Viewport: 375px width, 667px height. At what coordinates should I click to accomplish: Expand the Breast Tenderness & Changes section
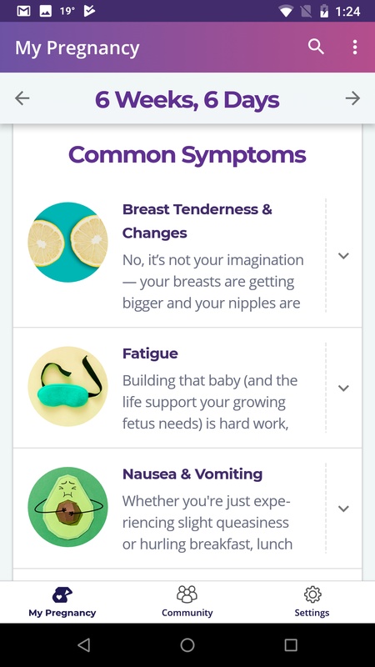pyautogui.click(x=343, y=256)
